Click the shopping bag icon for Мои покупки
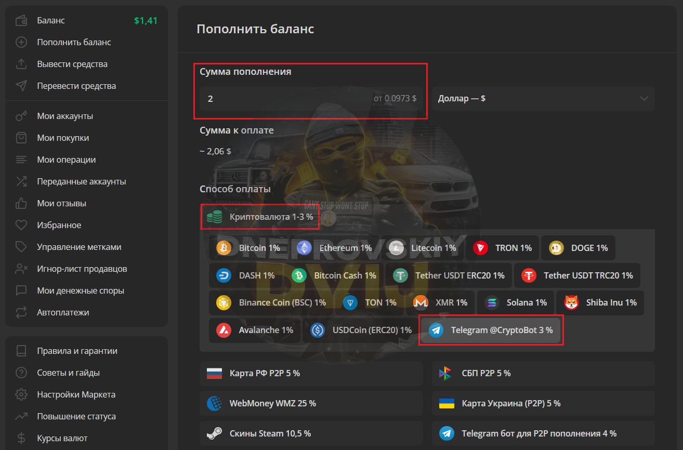The width and height of the screenshot is (683, 450). tap(21, 138)
